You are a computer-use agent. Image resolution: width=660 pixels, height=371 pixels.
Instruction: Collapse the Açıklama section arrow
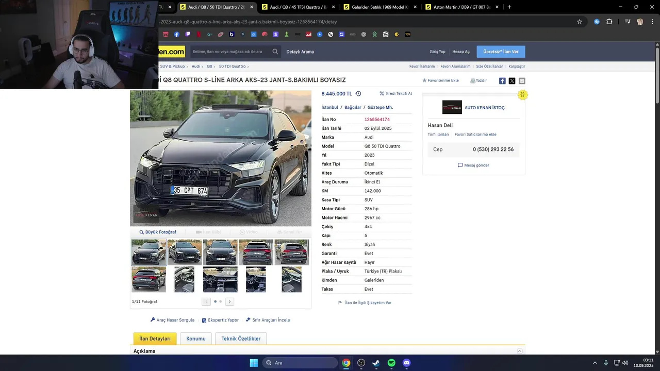tap(520, 351)
